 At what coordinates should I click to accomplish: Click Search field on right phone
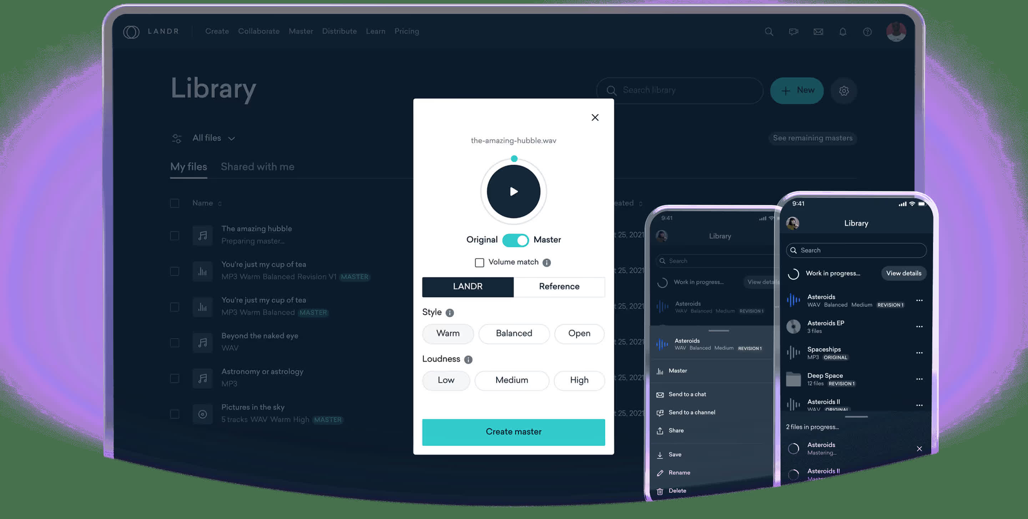(856, 250)
